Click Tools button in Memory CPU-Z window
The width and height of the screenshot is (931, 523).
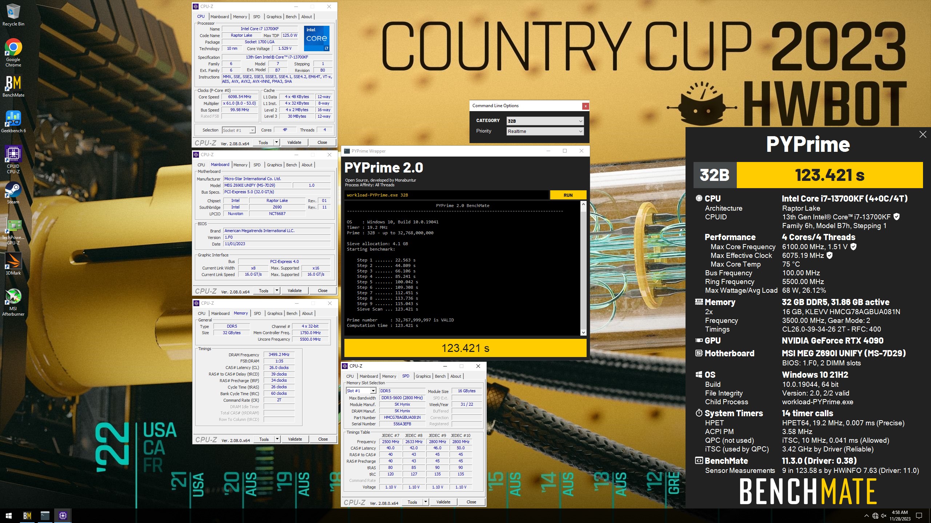click(x=264, y=439)
